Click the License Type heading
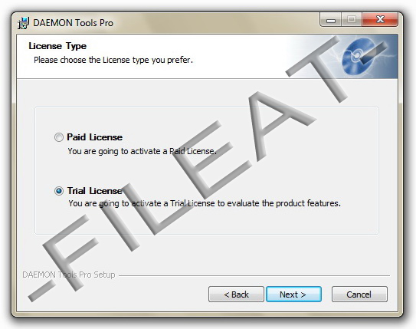416x329 pixels. (x=57, y=46)
